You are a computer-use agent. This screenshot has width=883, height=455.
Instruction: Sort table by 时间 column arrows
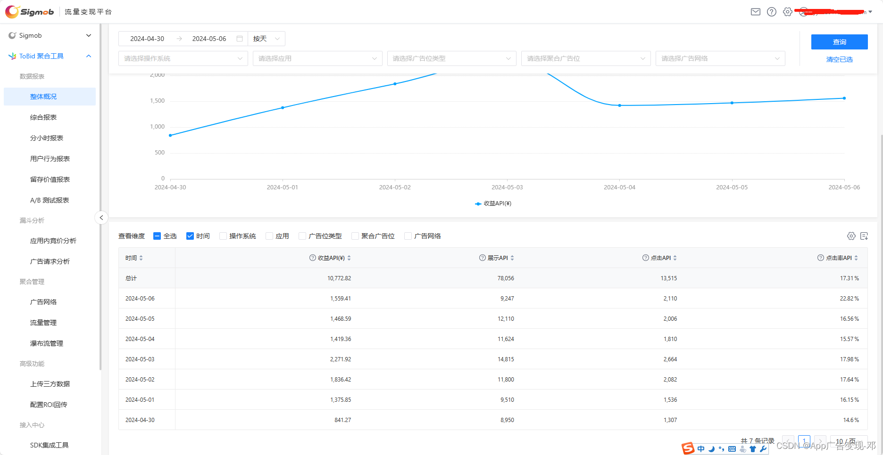141,258
